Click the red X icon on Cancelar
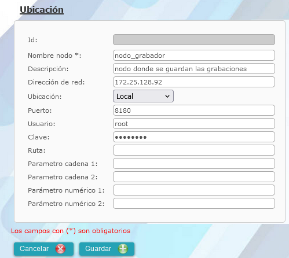 tap(60, 249)
